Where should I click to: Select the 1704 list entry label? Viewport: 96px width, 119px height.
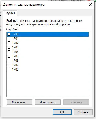(15, 52)
